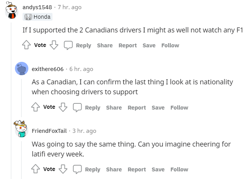Share andys1548's comment

coord(105,45)
